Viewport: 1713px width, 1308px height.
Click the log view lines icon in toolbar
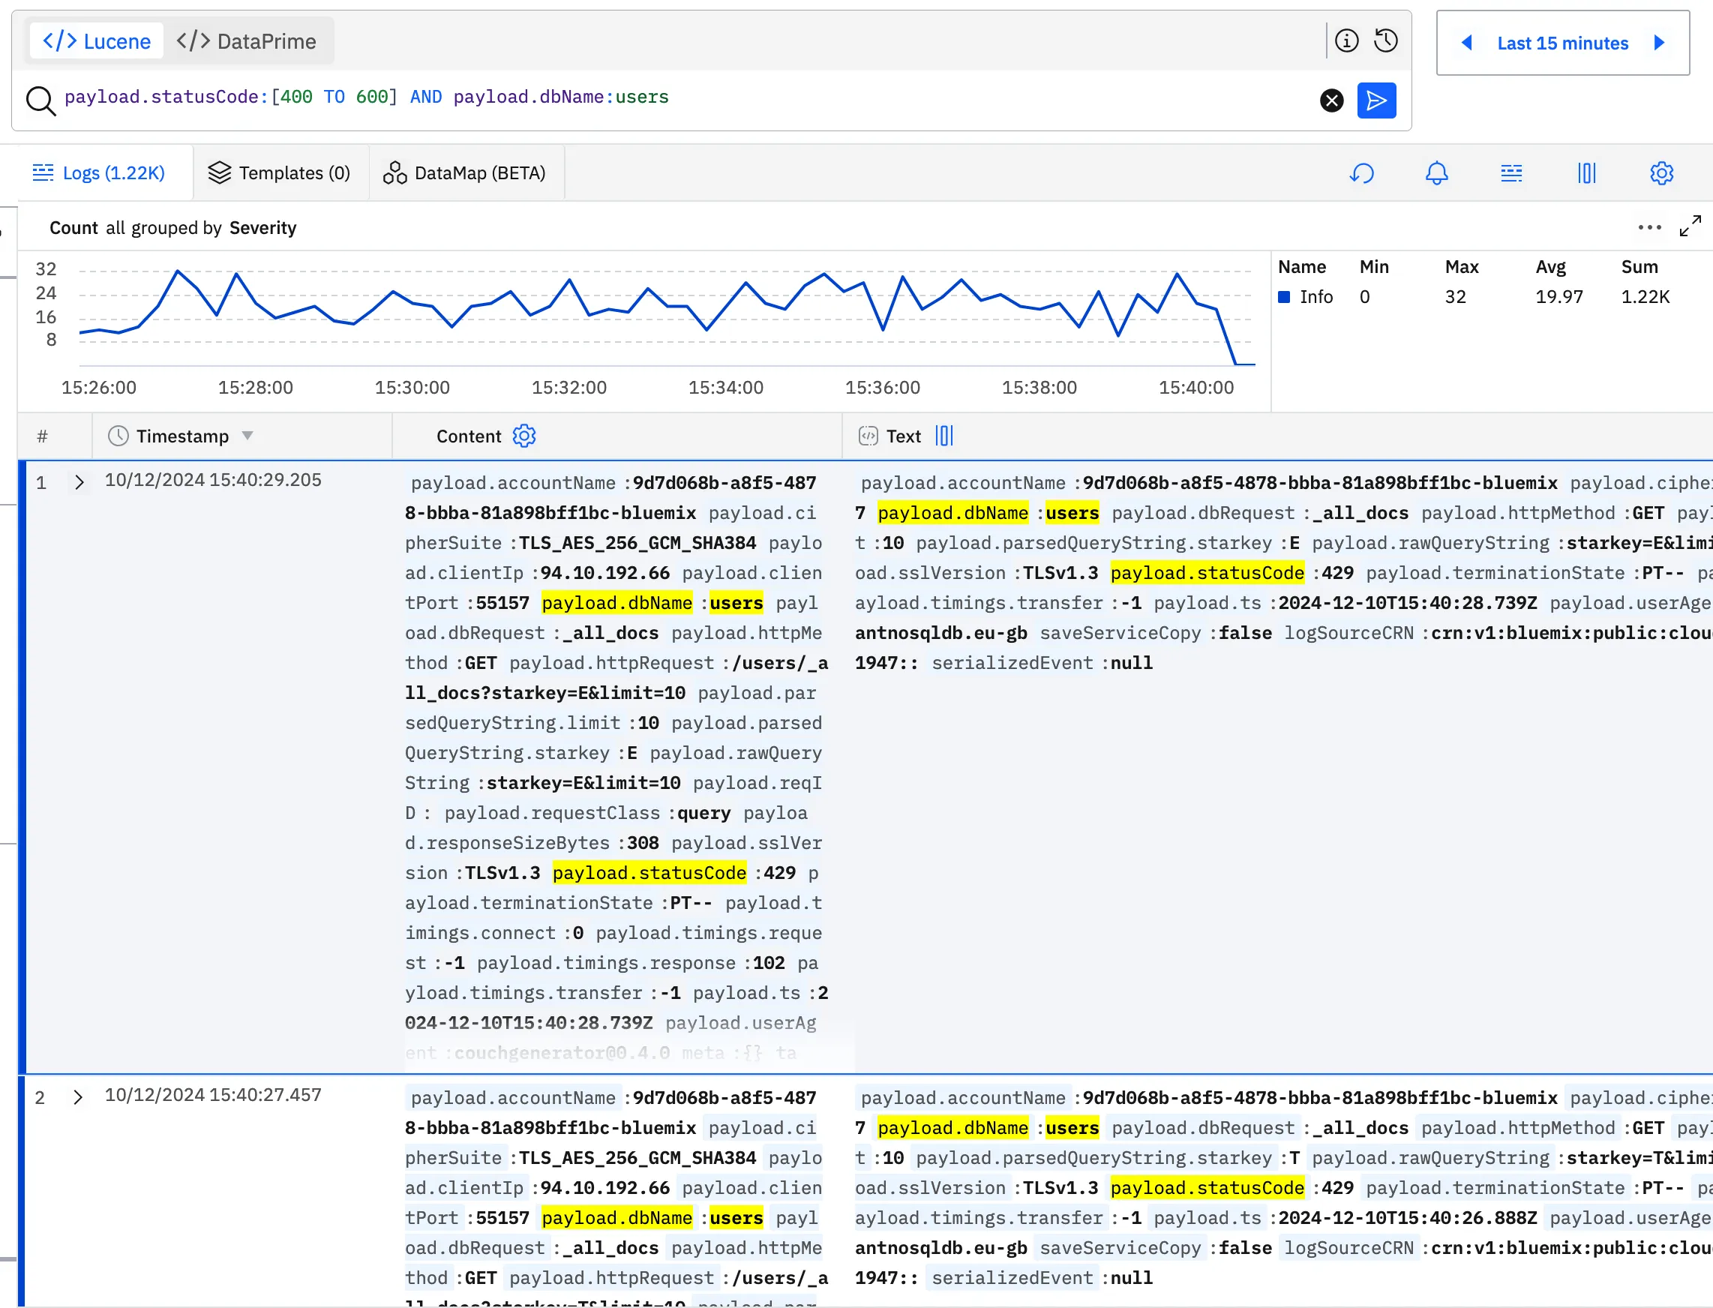tap(1511, 172)
